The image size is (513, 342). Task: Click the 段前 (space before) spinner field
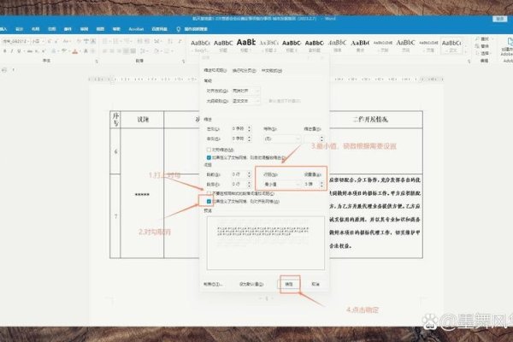[239, 174]
